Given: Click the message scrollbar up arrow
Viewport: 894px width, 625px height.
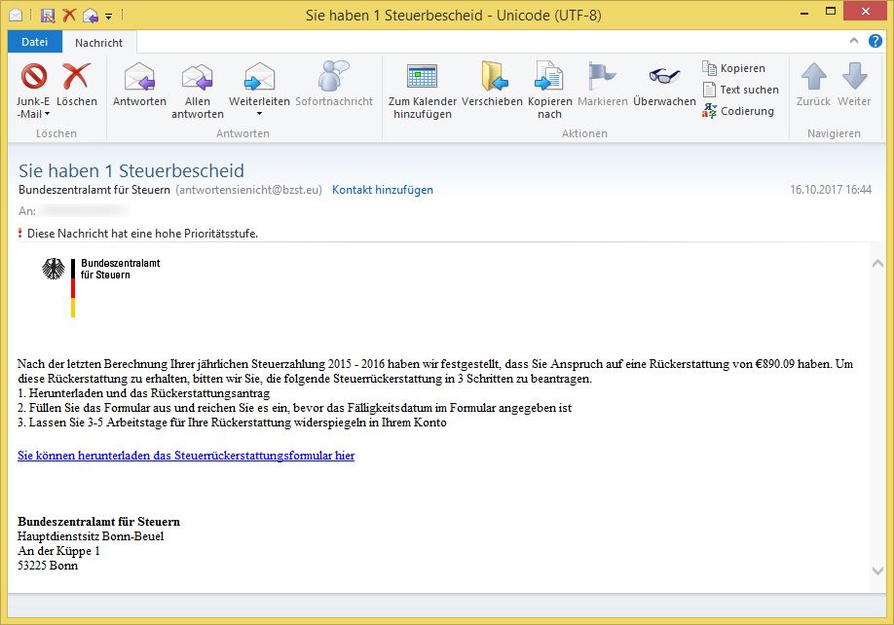Looking at the screenshot, I should point(877,263).
